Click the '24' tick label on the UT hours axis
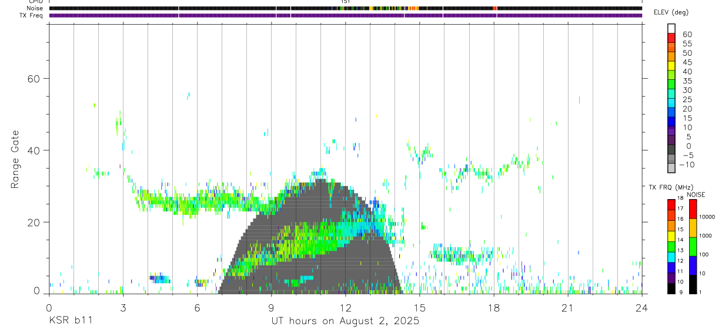Viewport: 722px width, 333px height. click(x=642, y=307)
